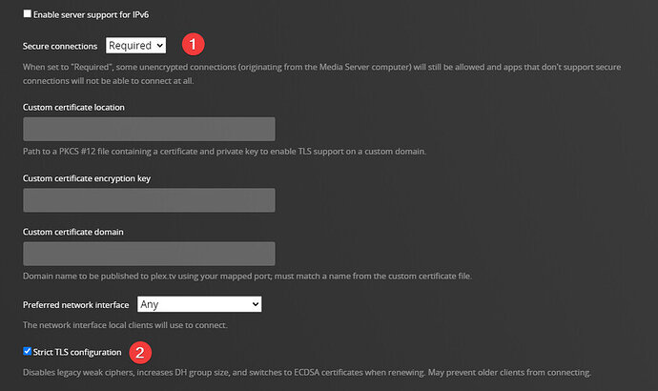Screen dimensions: 658x391
Task: Click the 'Enable server support for IPv6' label text
Action: point(93,15)
